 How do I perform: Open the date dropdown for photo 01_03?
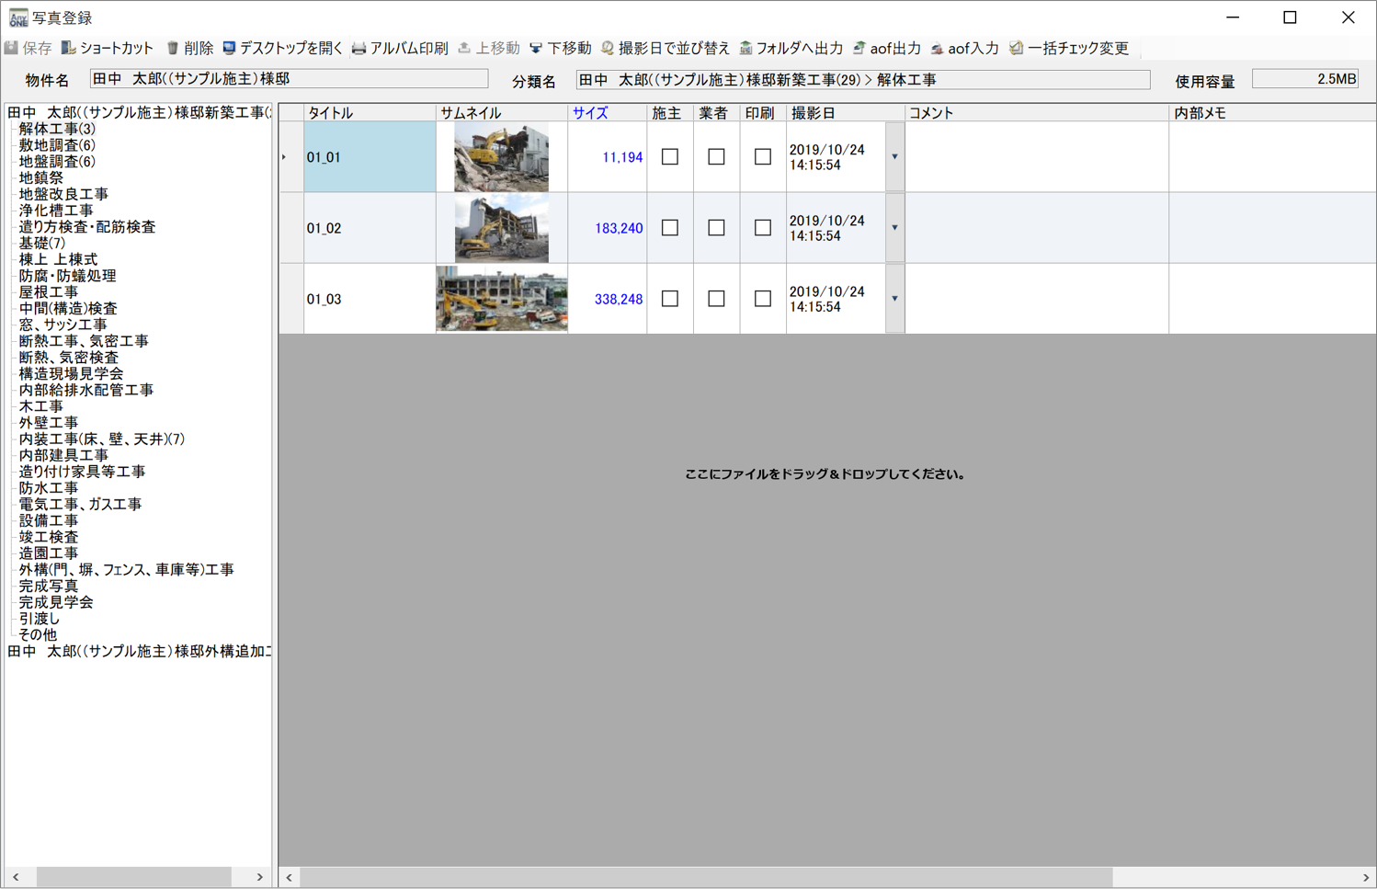[893, 298]
